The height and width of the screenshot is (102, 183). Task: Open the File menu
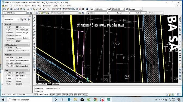[x=7, y=6]
